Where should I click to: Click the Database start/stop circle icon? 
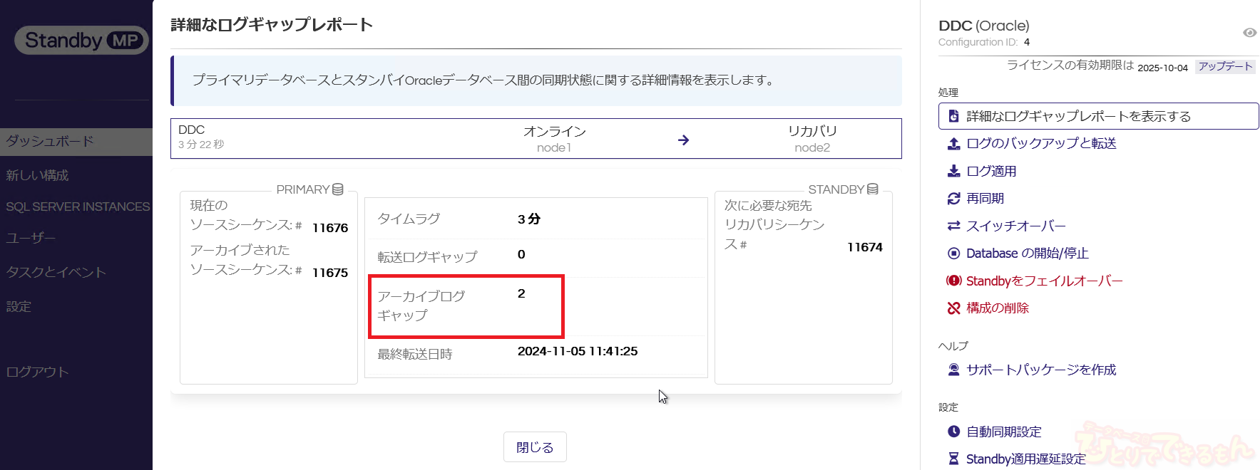tap(953, 254)
